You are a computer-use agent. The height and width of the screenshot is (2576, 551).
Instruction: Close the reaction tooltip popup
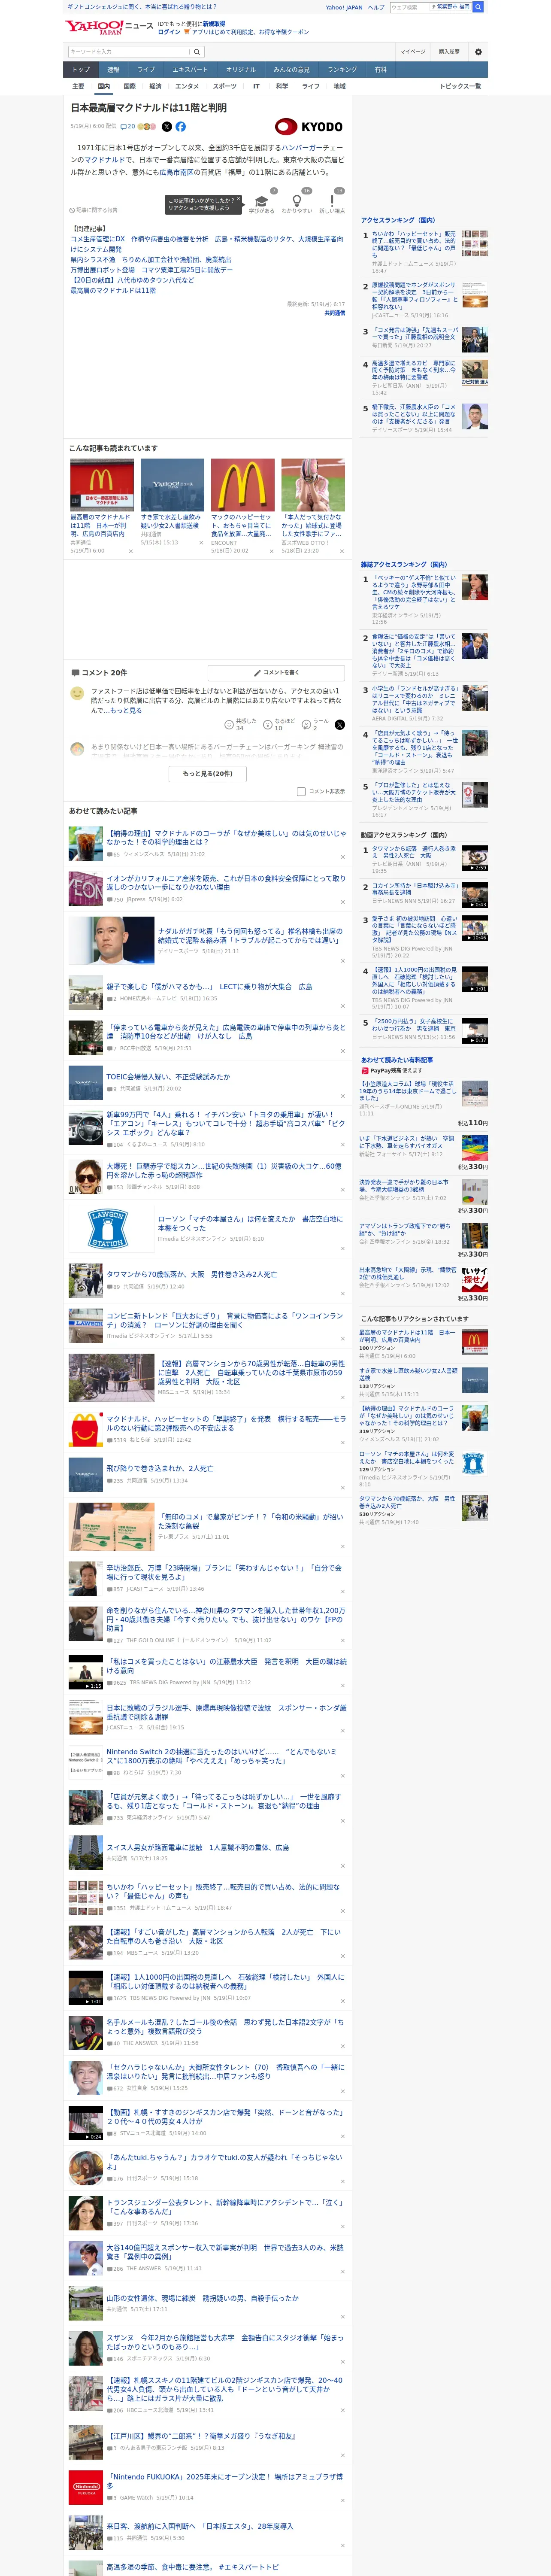(238, 200)
